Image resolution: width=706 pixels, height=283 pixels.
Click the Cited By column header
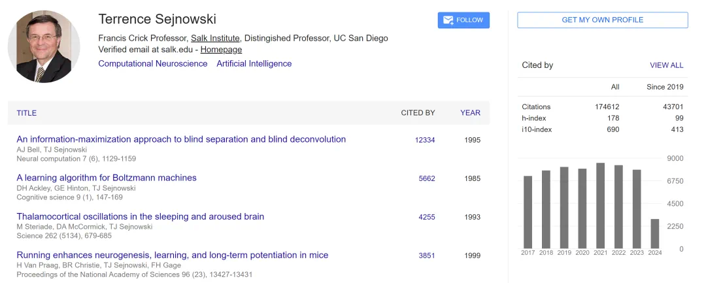[x=418, y=113]
